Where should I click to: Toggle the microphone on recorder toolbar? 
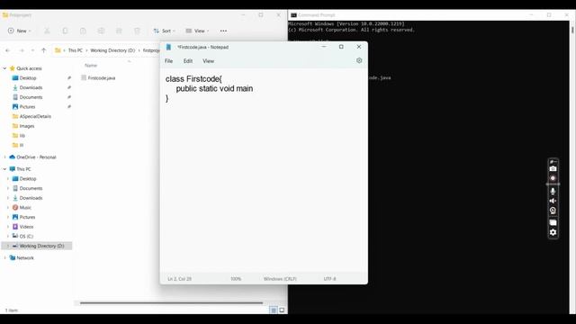point(553,191)
